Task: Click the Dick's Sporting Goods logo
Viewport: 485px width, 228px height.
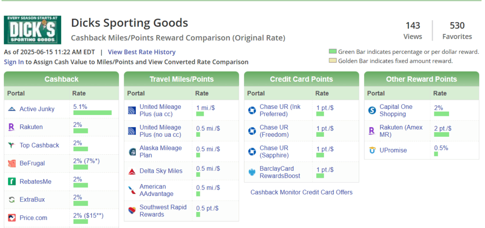Action: coord(33,30)
